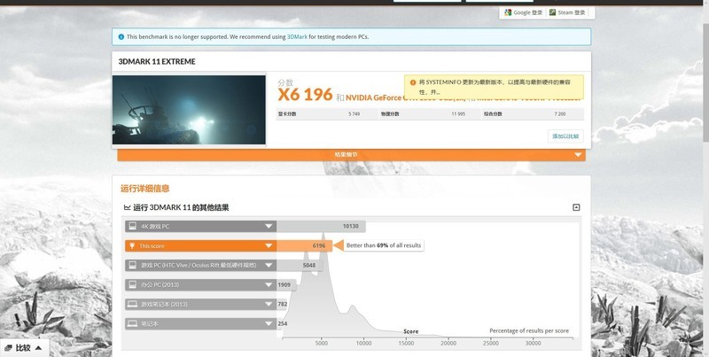709x357 pixels.
Task: Click the Better than 69% of all results tooltip
Action: 384,245
